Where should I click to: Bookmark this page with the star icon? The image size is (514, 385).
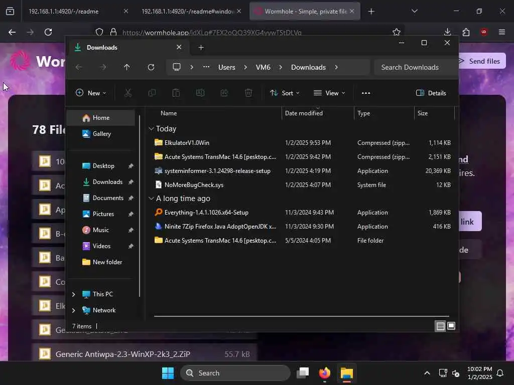(x=397, y=32)
